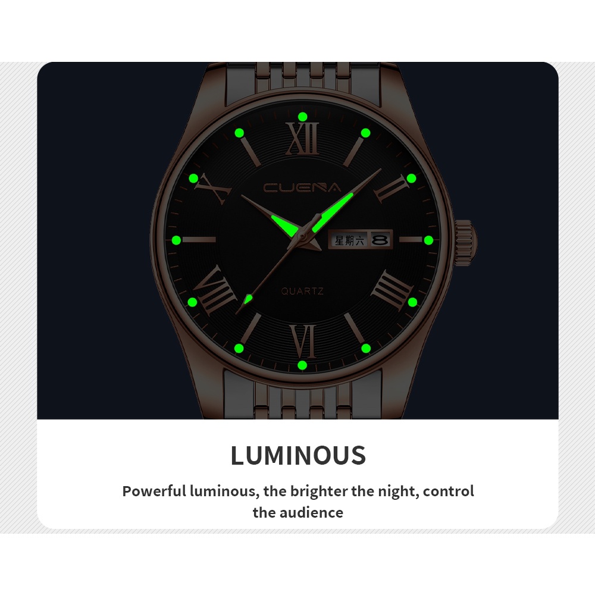The image size is (595, 595).
Task: Click the Roman numeral IV marker
Action: coord(392,289)
